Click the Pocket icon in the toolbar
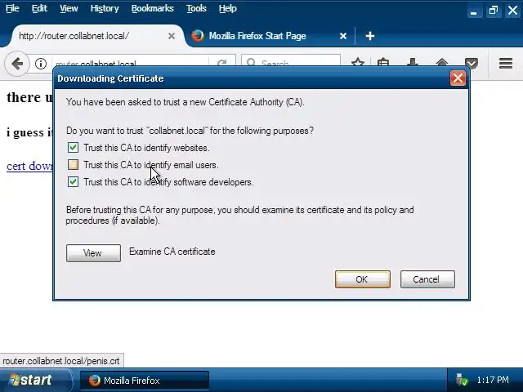This screenshot has width=523, height=392. (x=472, y=62)
